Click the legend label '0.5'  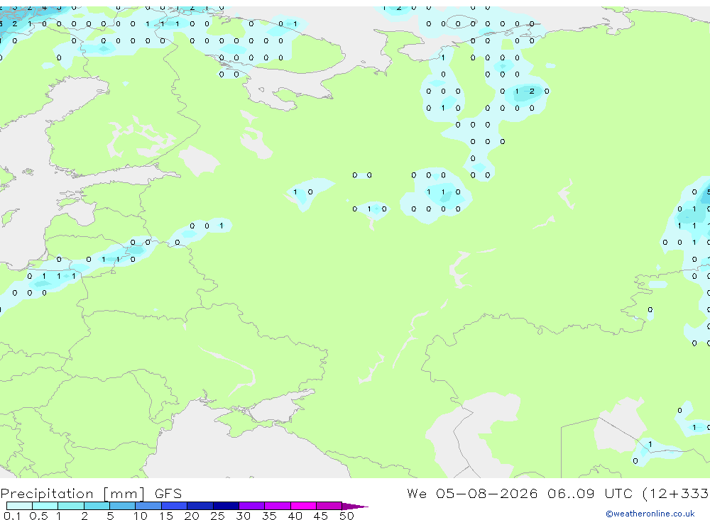(x=38, y=516)
